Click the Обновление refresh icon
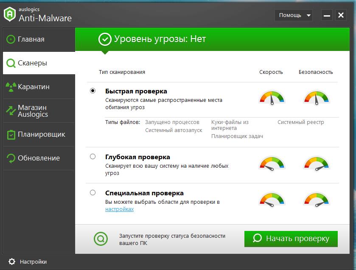Image resolution: width=356 pixels, height=270 pixels. [11, 158]
